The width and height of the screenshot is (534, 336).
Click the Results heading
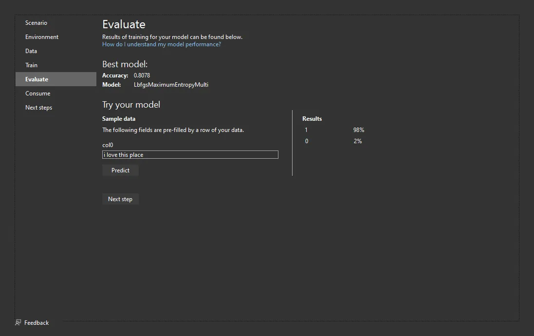click(312, 119)
